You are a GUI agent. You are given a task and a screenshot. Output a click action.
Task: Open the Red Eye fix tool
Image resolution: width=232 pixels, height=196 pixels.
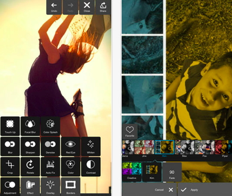[71, 146]
